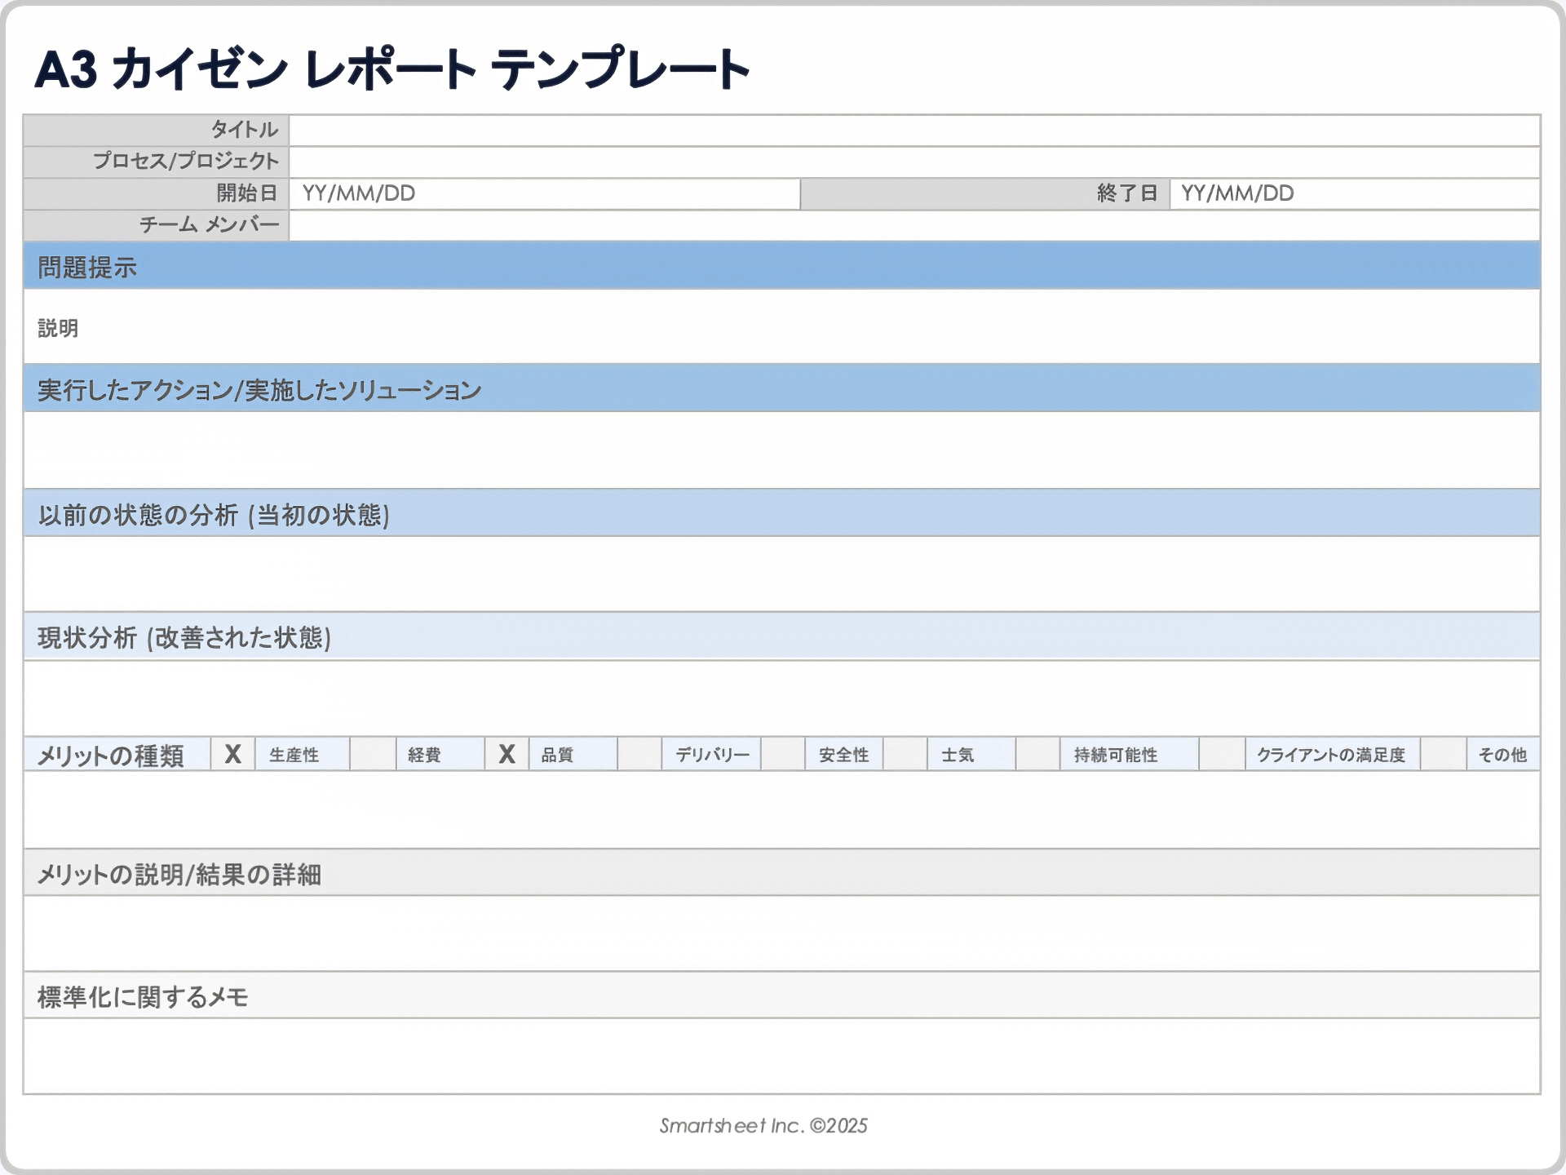1566x1175 pixels.
Task: Check the デリバリー benefit box
Action: 639,754
